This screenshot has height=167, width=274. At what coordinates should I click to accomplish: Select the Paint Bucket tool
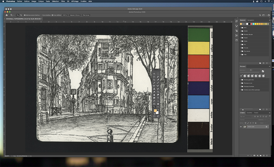[x=158, y=92]
